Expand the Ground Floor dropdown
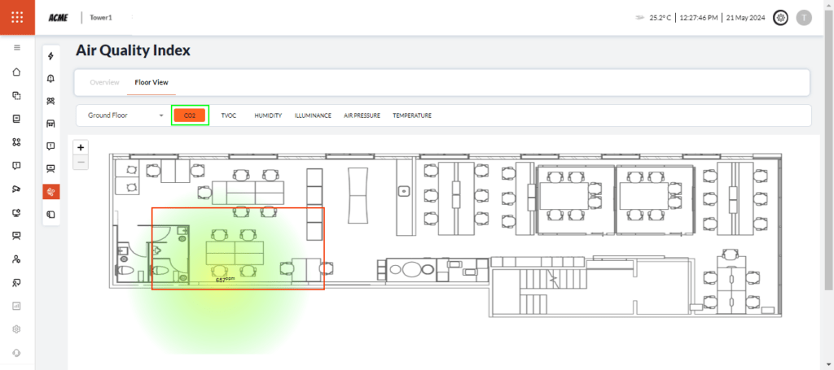Image resolution: width=834 pixels, height=370 pixels. pos(125,115)
